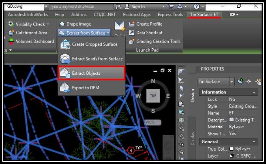Rotate view to North on ViewCube

tap(153, 81)
